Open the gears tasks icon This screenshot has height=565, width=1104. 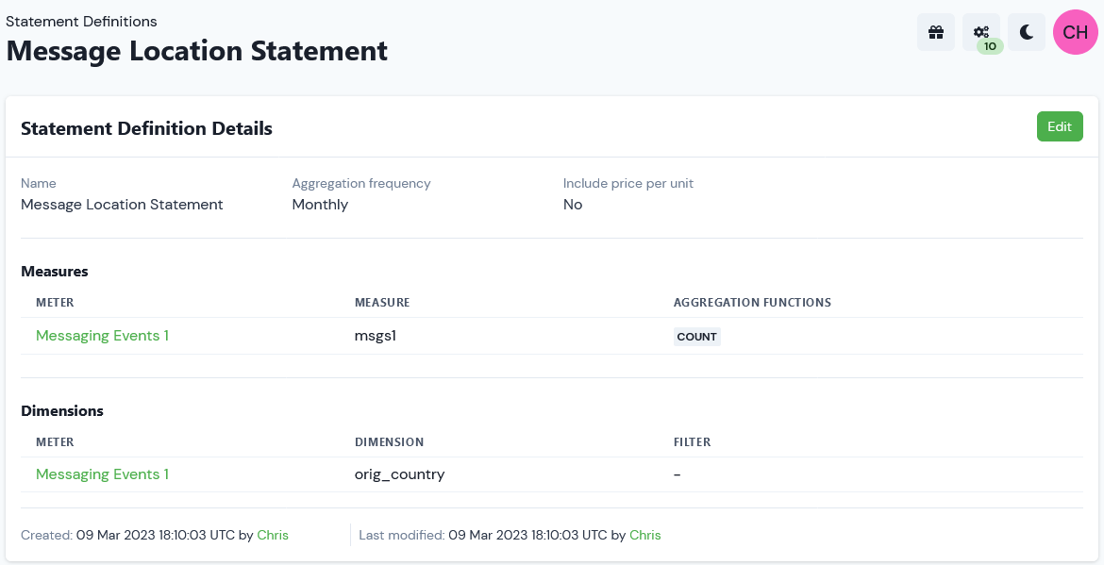point(980,32)
